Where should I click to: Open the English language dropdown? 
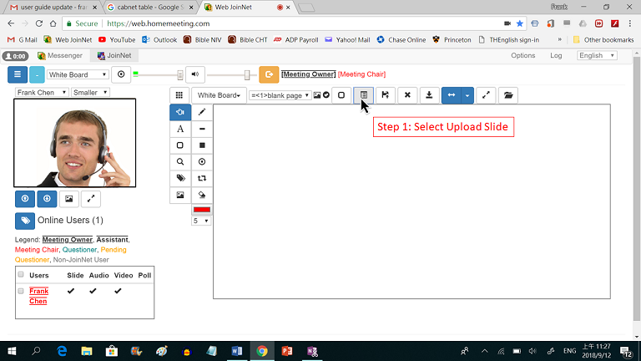click(x=597, y=56)
